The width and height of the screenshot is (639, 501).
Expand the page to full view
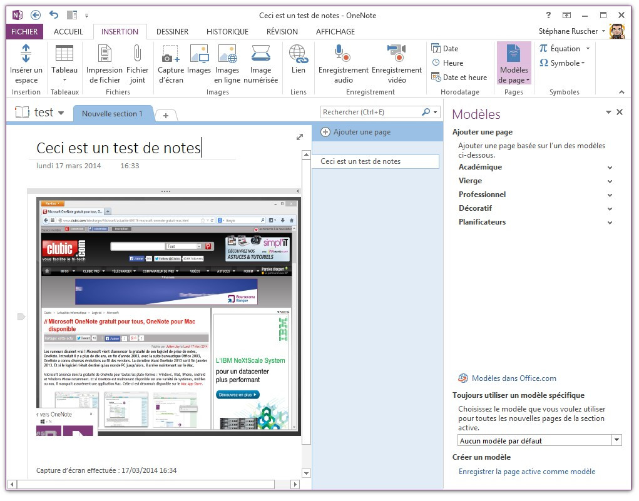click(300, 137)
